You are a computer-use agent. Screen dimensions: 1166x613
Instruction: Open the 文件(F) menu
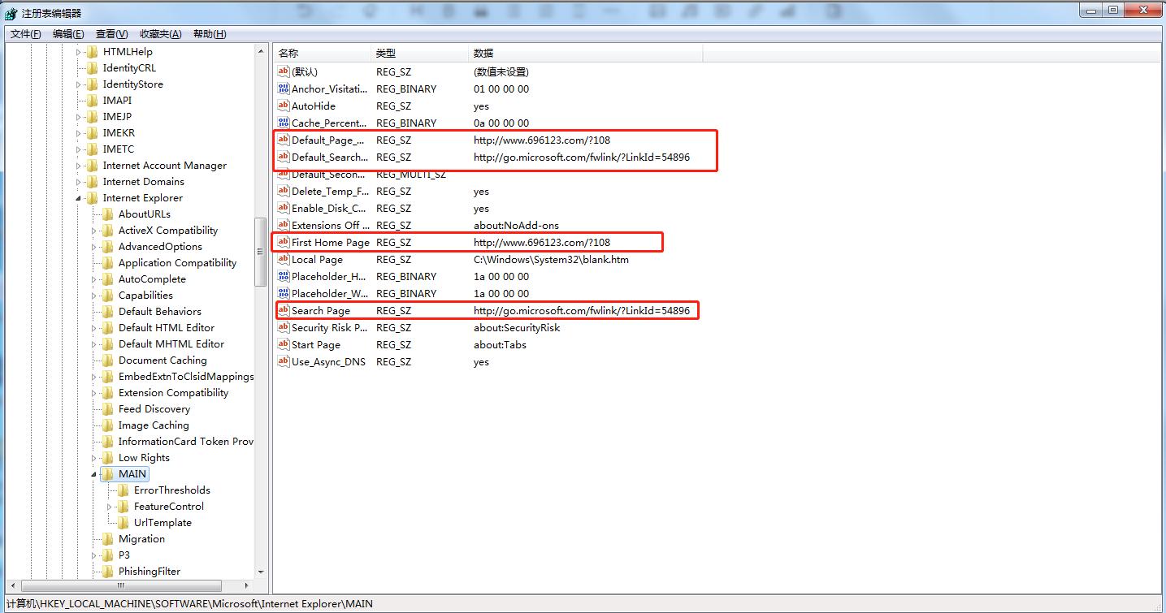26,33
